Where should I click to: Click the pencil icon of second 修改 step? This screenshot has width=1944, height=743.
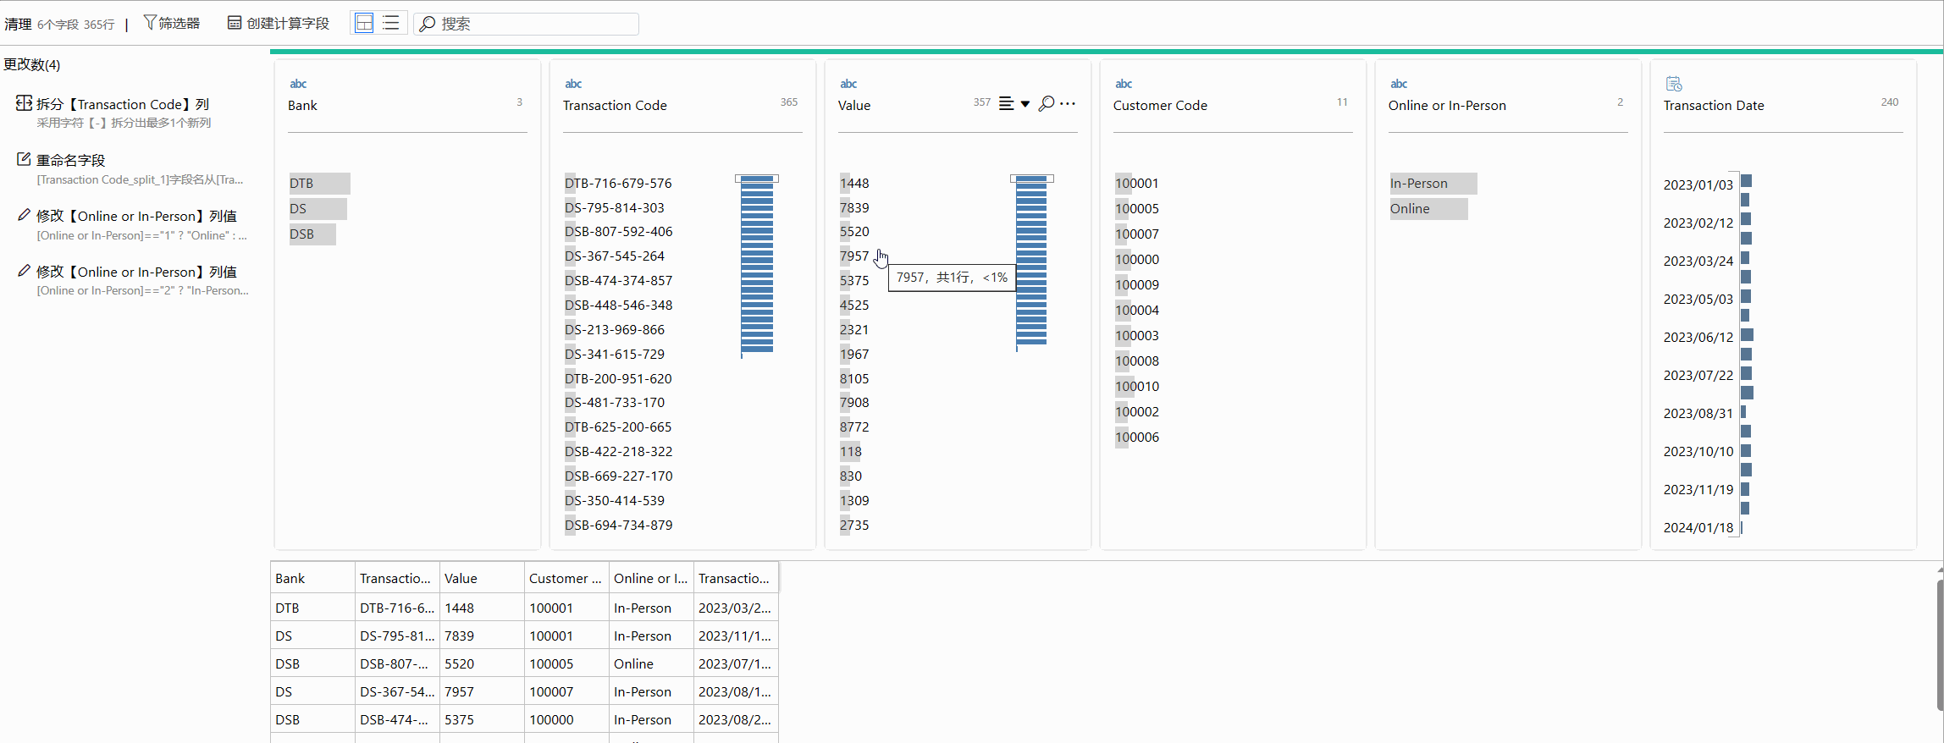click(24, 271)
